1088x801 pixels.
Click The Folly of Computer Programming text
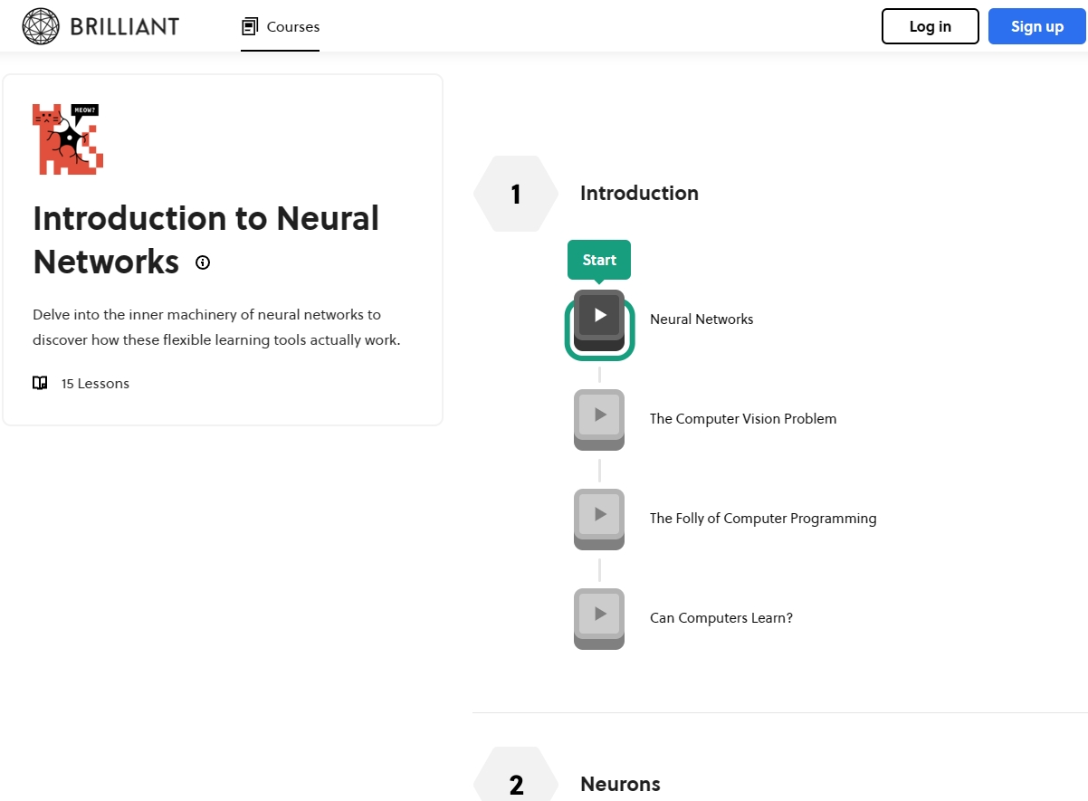[x=763, y=518]
